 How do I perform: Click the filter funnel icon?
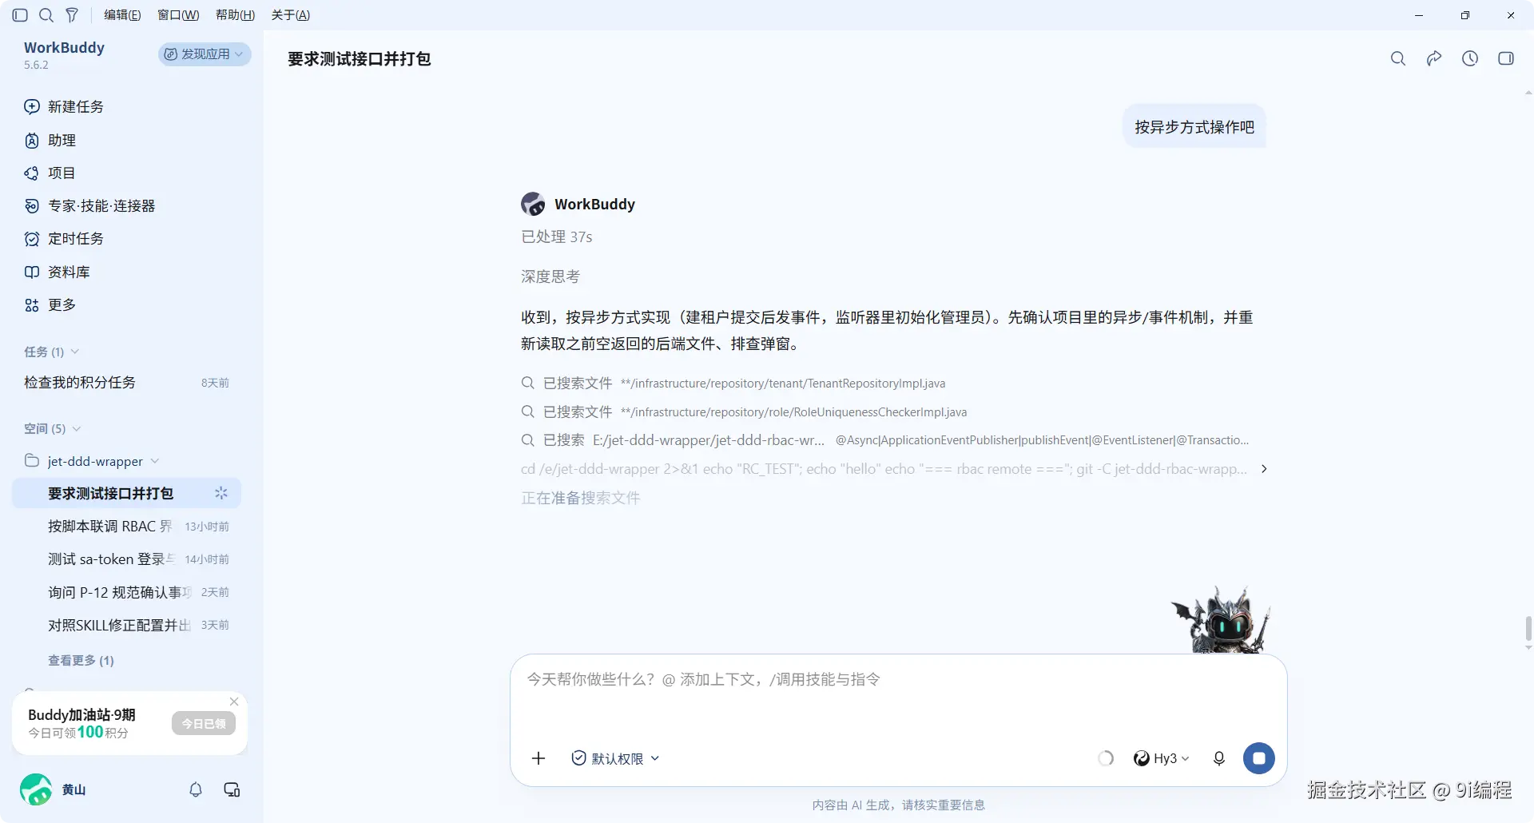click(72, 15)
